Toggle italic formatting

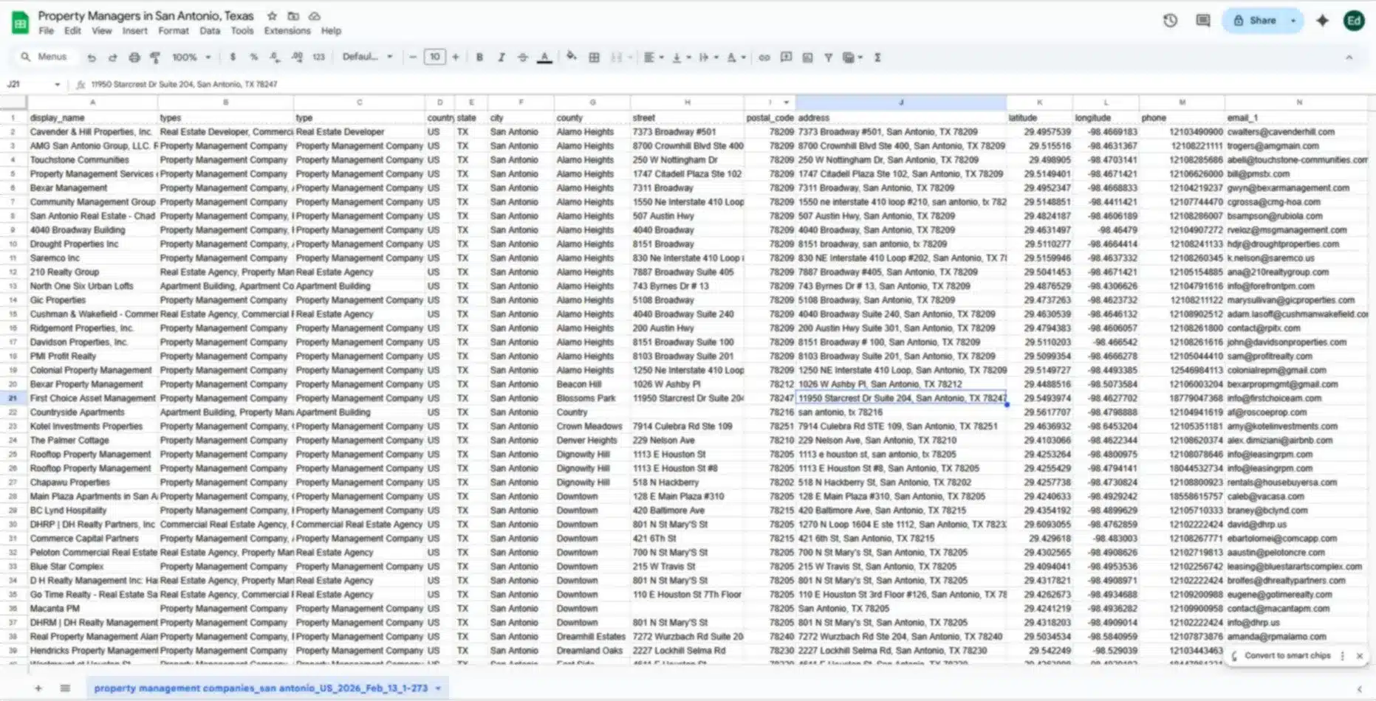(x=501, y=58)
